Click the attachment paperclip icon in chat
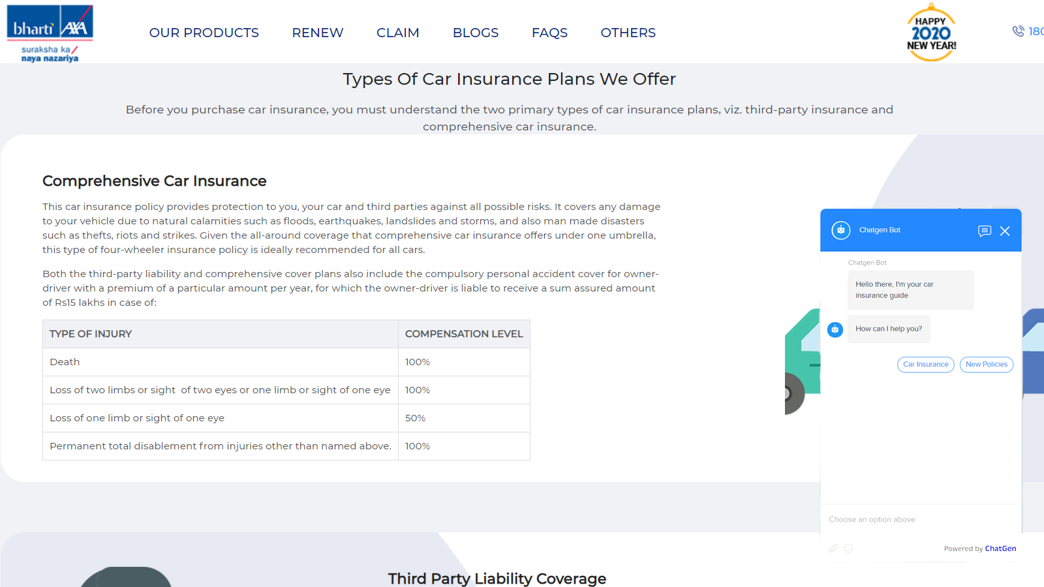1044x587 pixels. pyautogui.click(x=833, y=549)
